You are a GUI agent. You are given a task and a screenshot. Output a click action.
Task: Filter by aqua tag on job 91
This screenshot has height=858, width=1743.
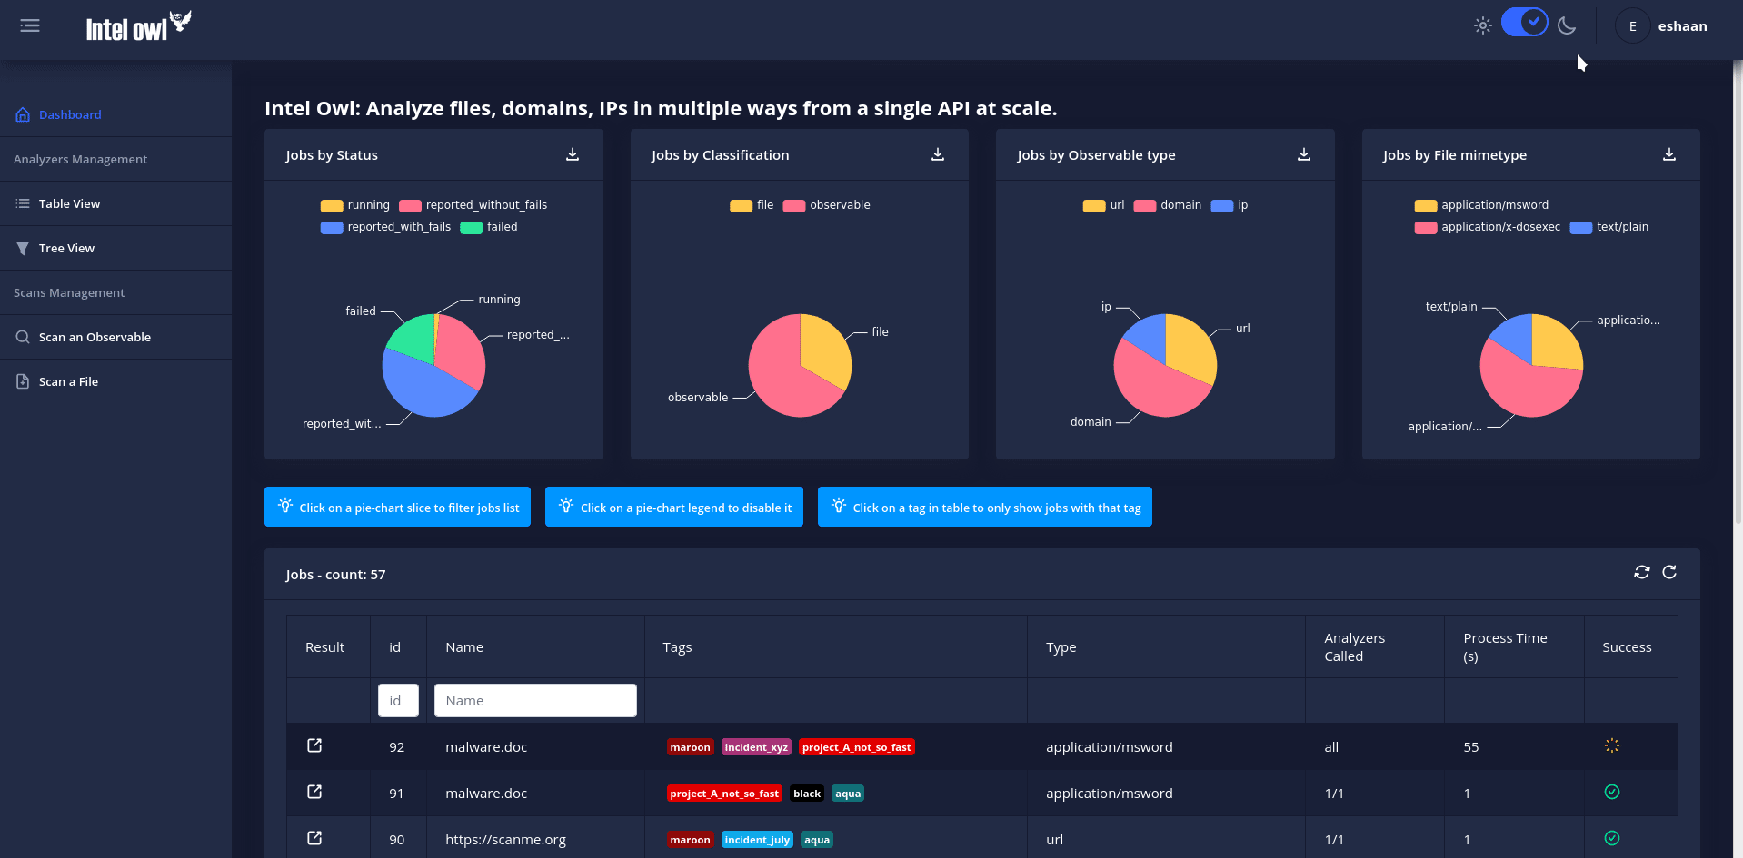pos(848,794)
